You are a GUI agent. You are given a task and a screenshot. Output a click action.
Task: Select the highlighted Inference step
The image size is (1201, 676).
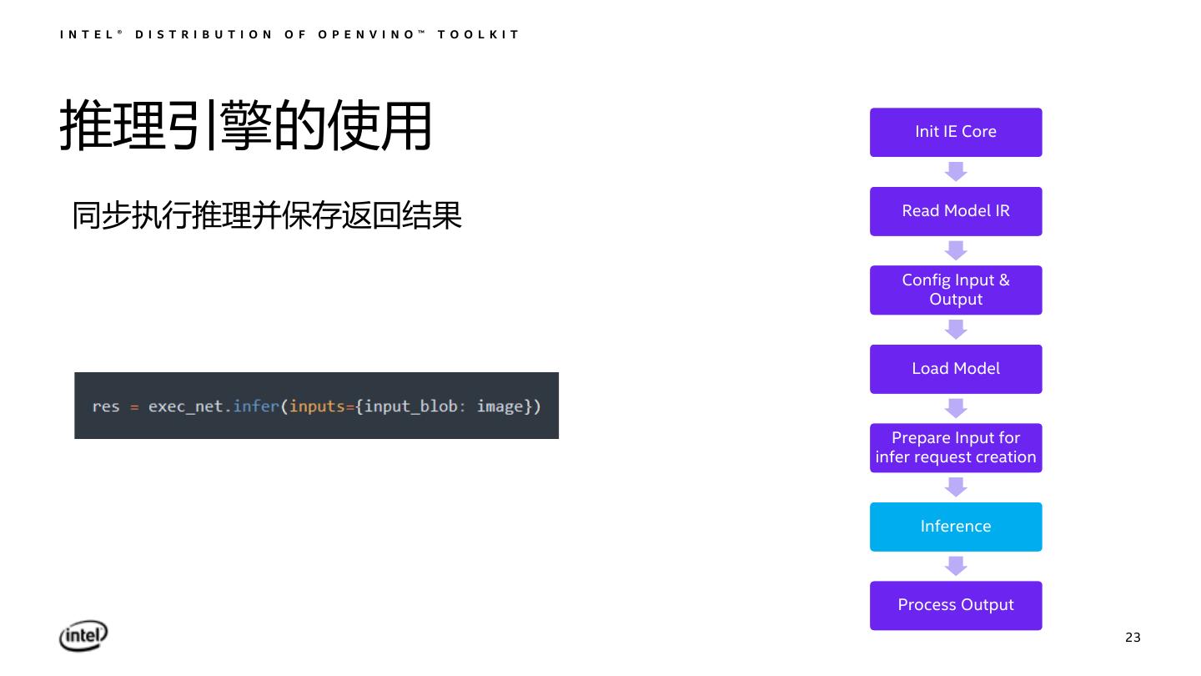pos(956,527)
